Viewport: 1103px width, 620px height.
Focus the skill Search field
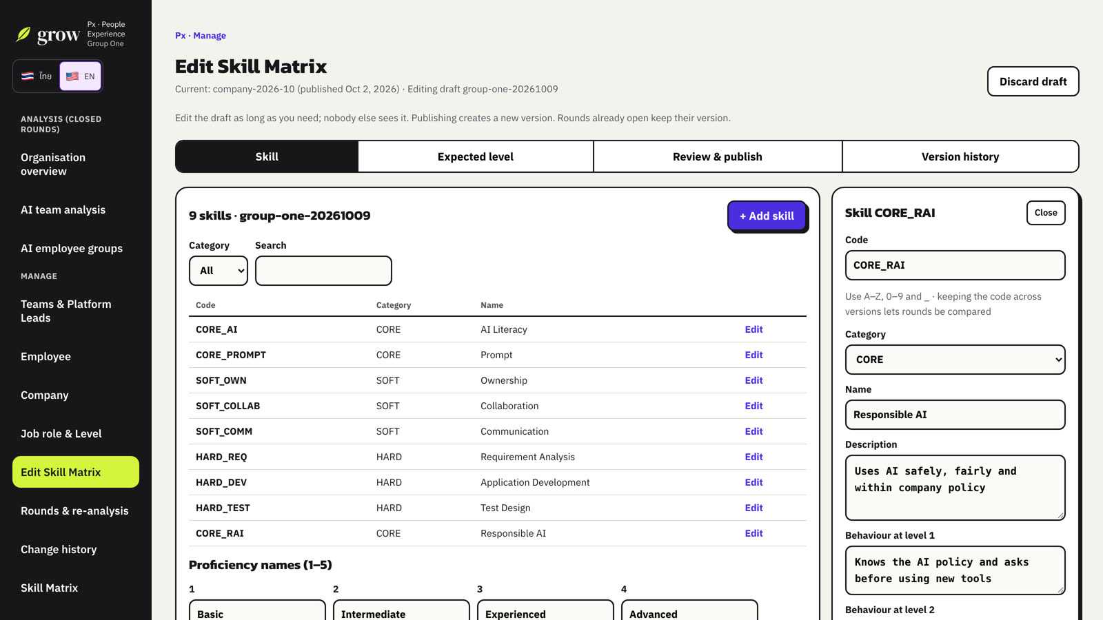click(x=323, y=271)
